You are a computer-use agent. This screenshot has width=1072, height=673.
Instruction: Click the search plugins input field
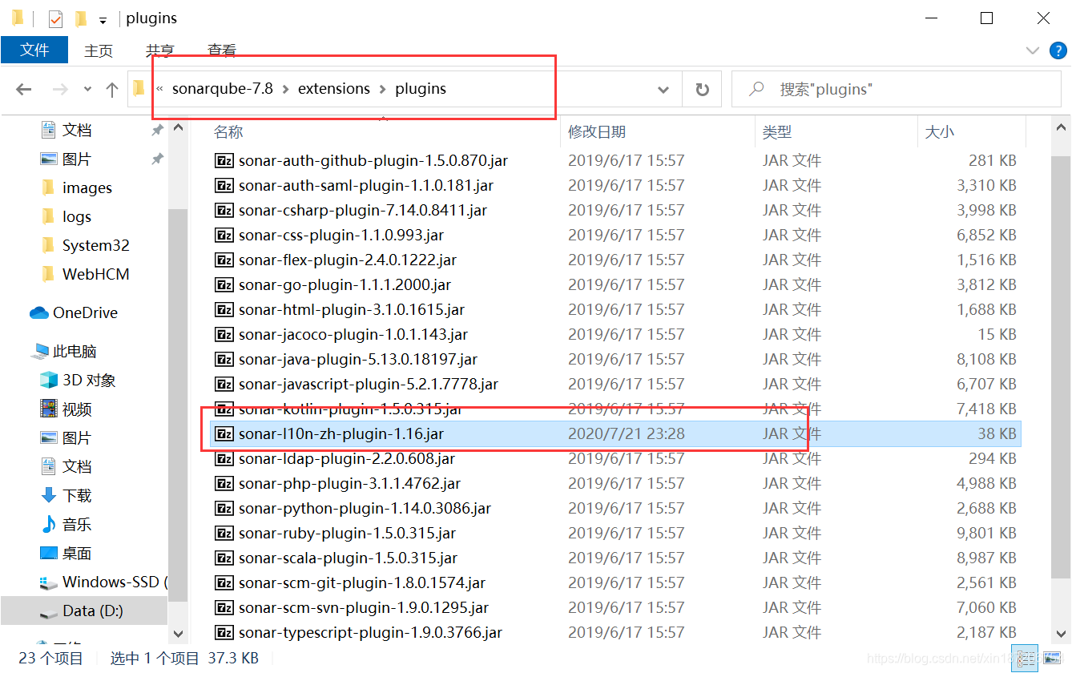point(897,90)
